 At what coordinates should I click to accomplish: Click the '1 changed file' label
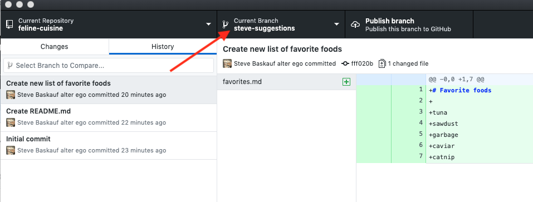pos(408,63)
